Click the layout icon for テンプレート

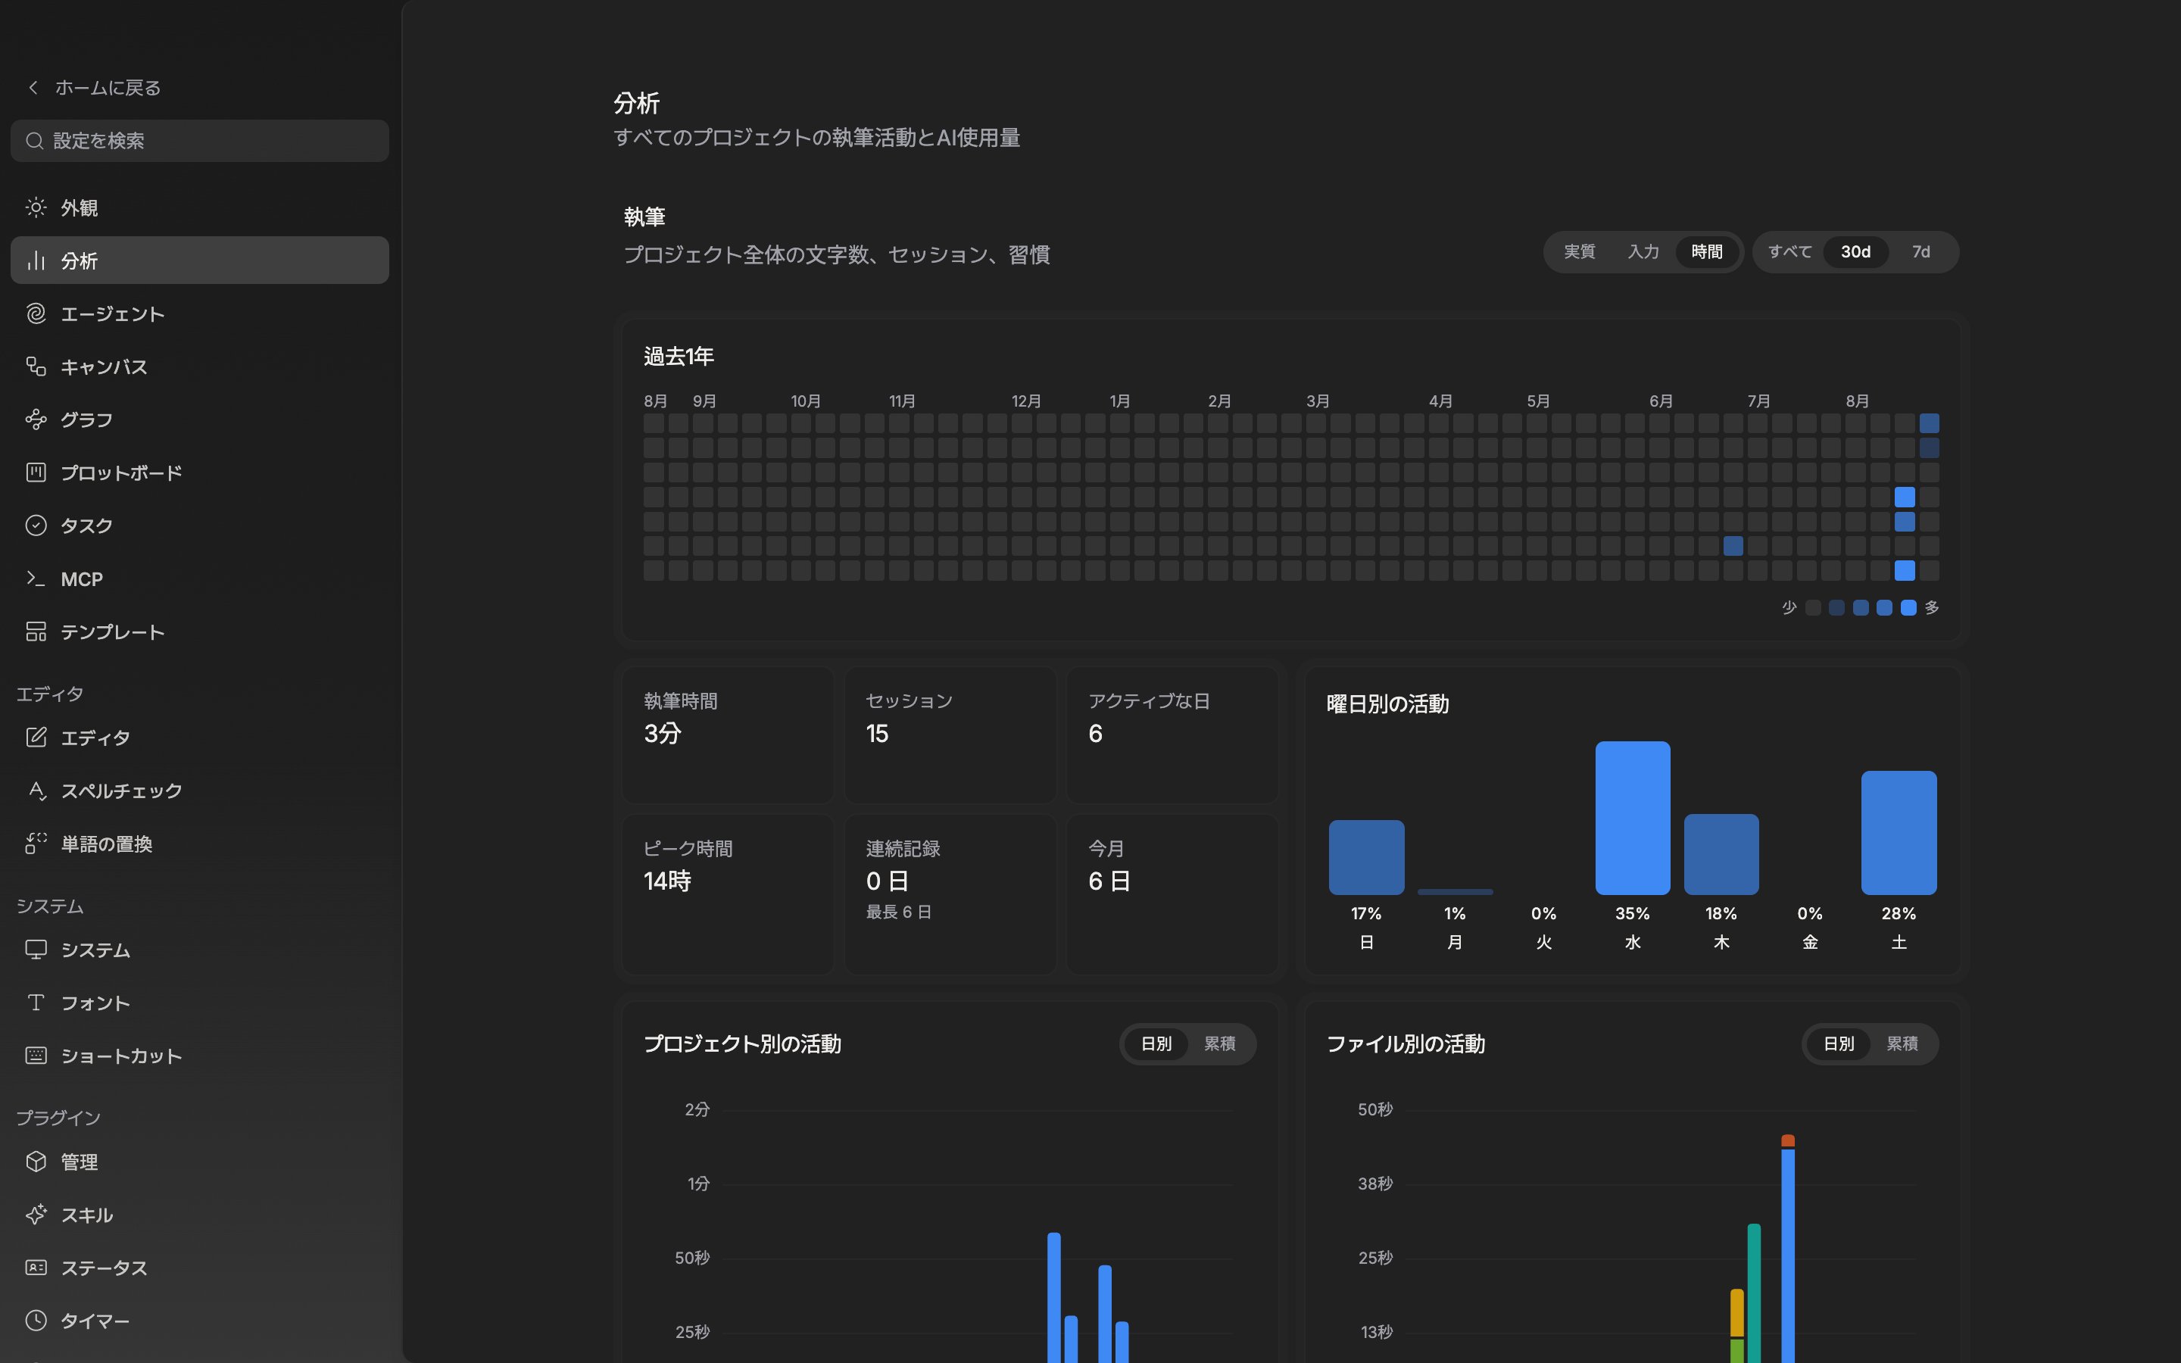click(x=36, y=631)
